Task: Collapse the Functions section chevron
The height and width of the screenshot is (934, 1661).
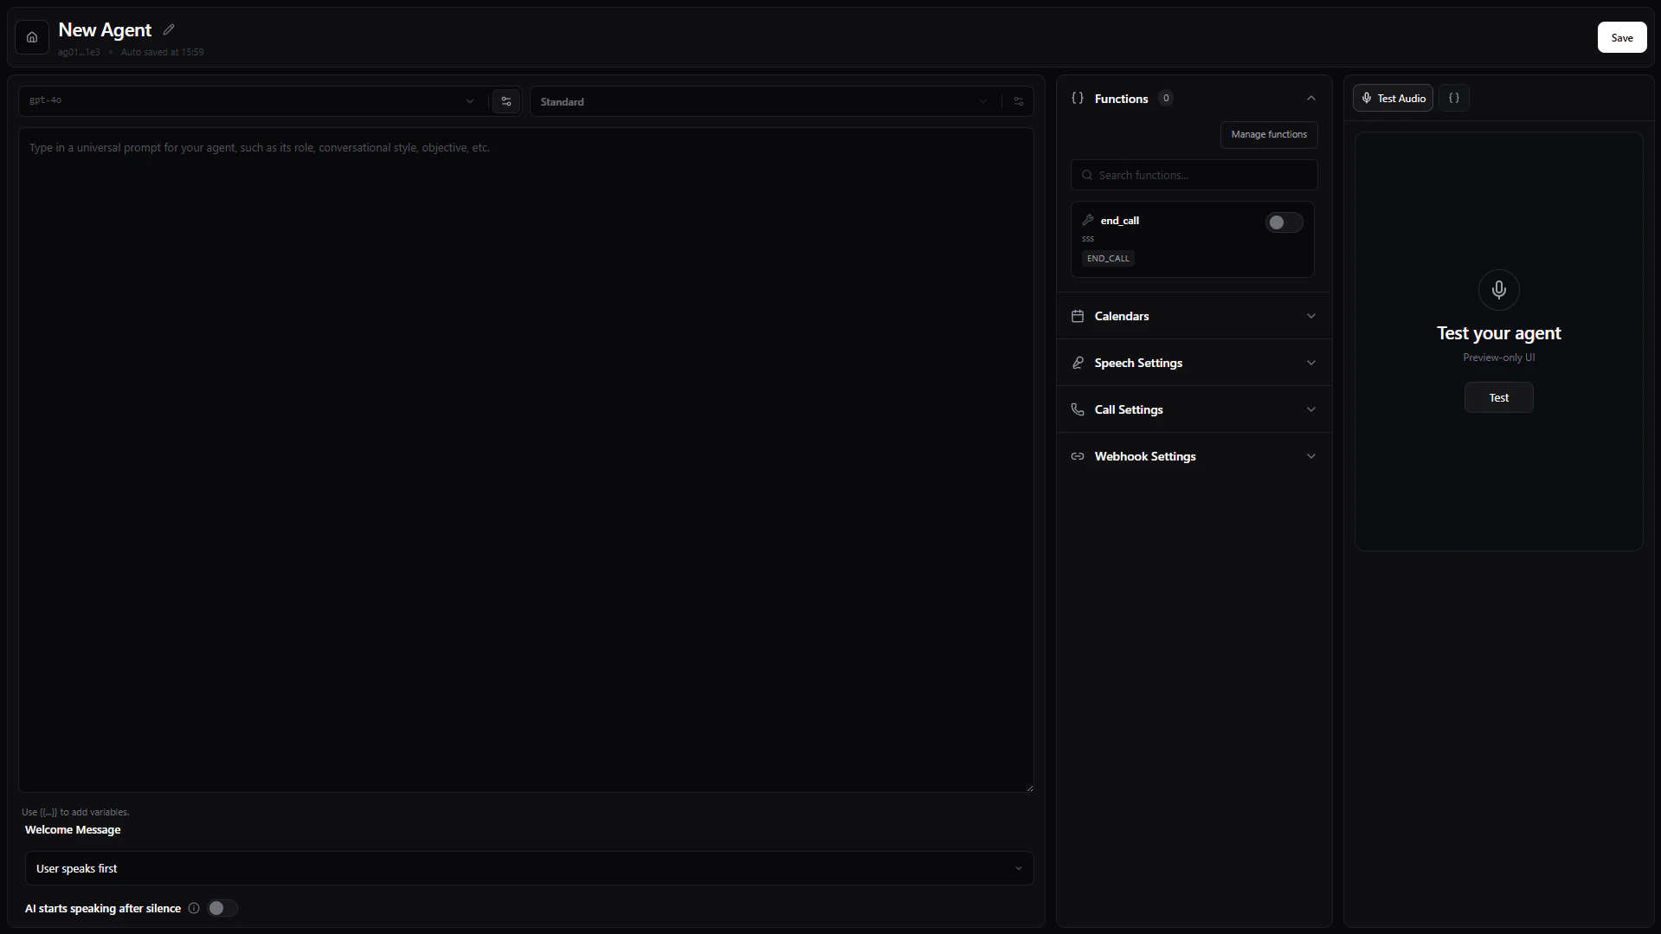Action: pos(1310,98)
